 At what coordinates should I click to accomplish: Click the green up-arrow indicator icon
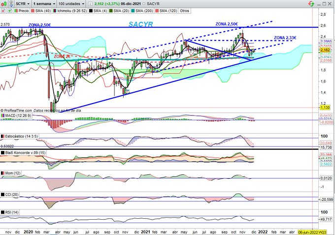10,11
